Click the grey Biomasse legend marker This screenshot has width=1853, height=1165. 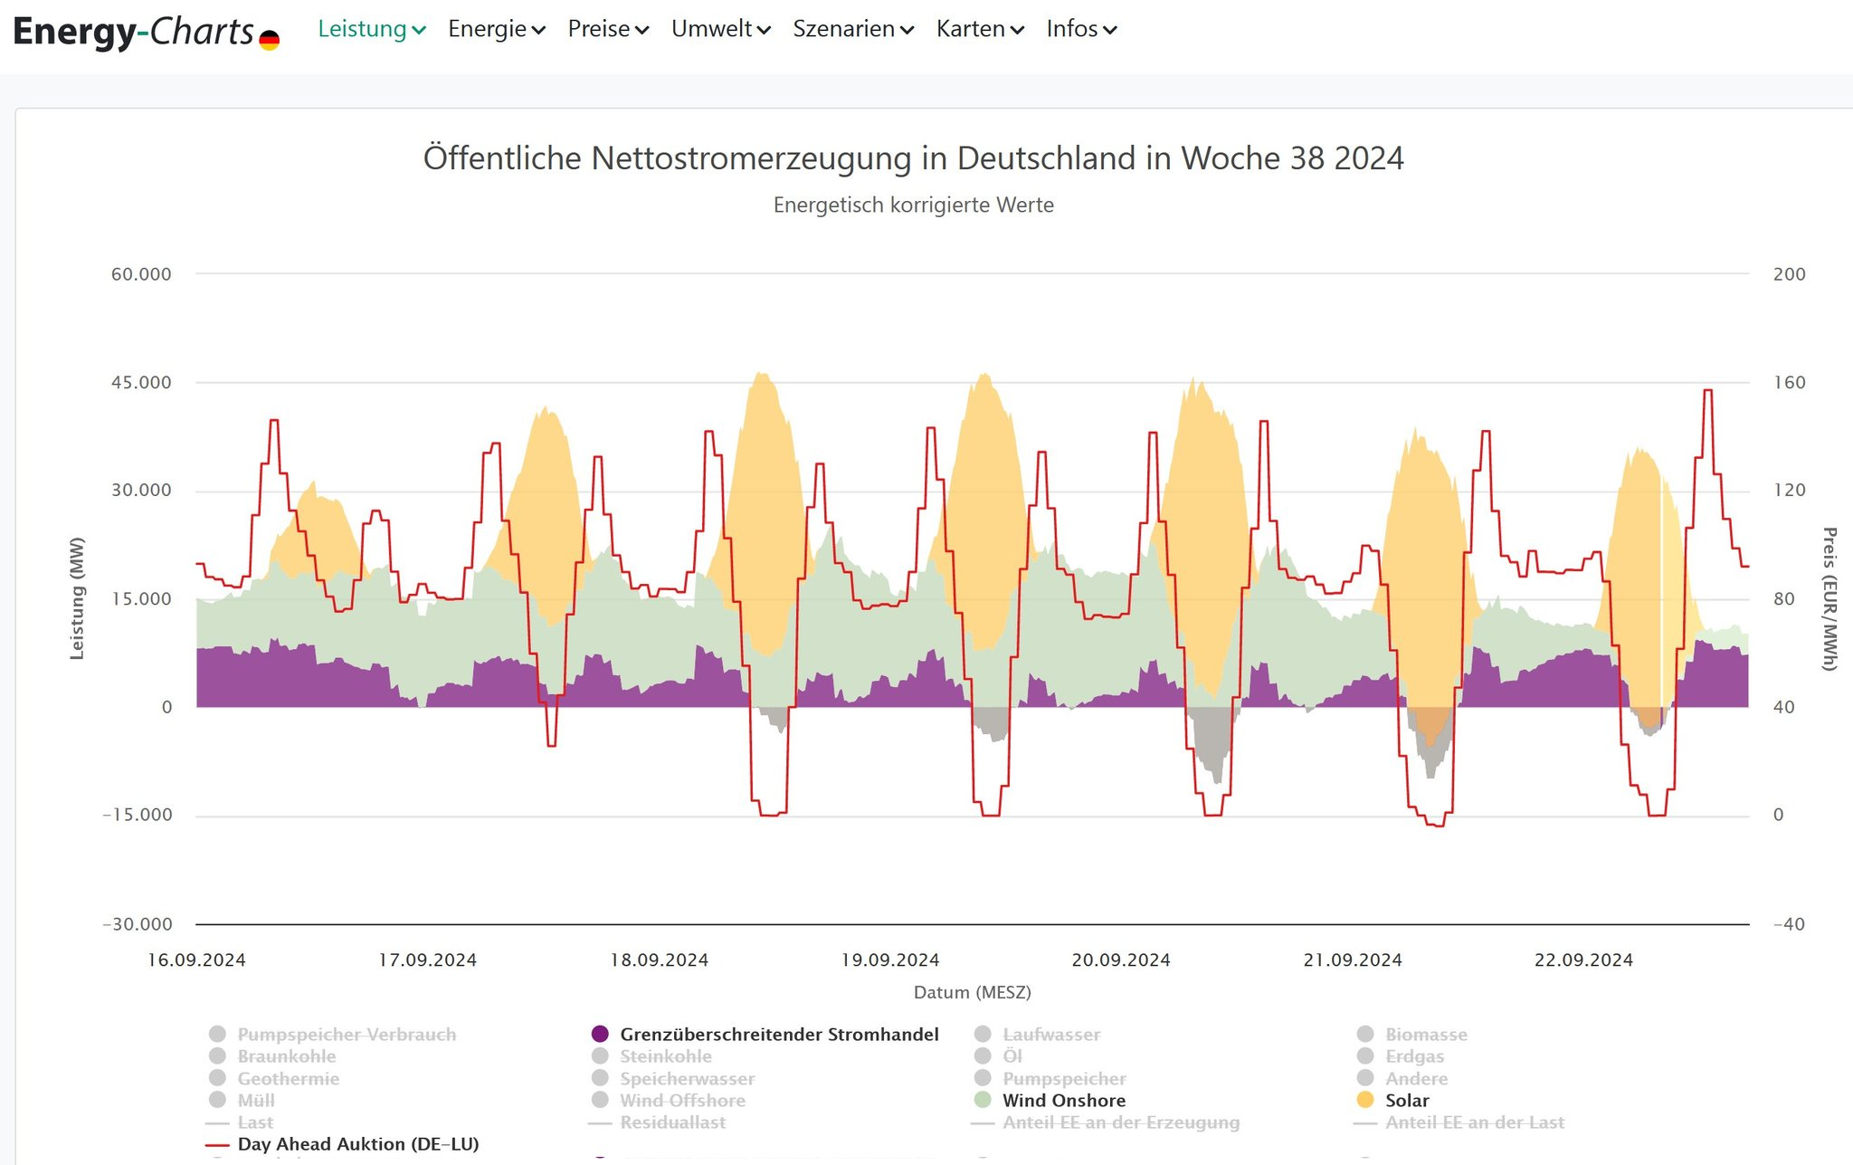[x=1365, y=1034]
